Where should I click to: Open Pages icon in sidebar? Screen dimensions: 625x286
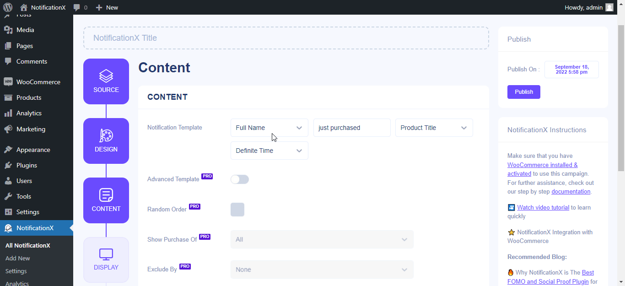(x=8, y=46)
